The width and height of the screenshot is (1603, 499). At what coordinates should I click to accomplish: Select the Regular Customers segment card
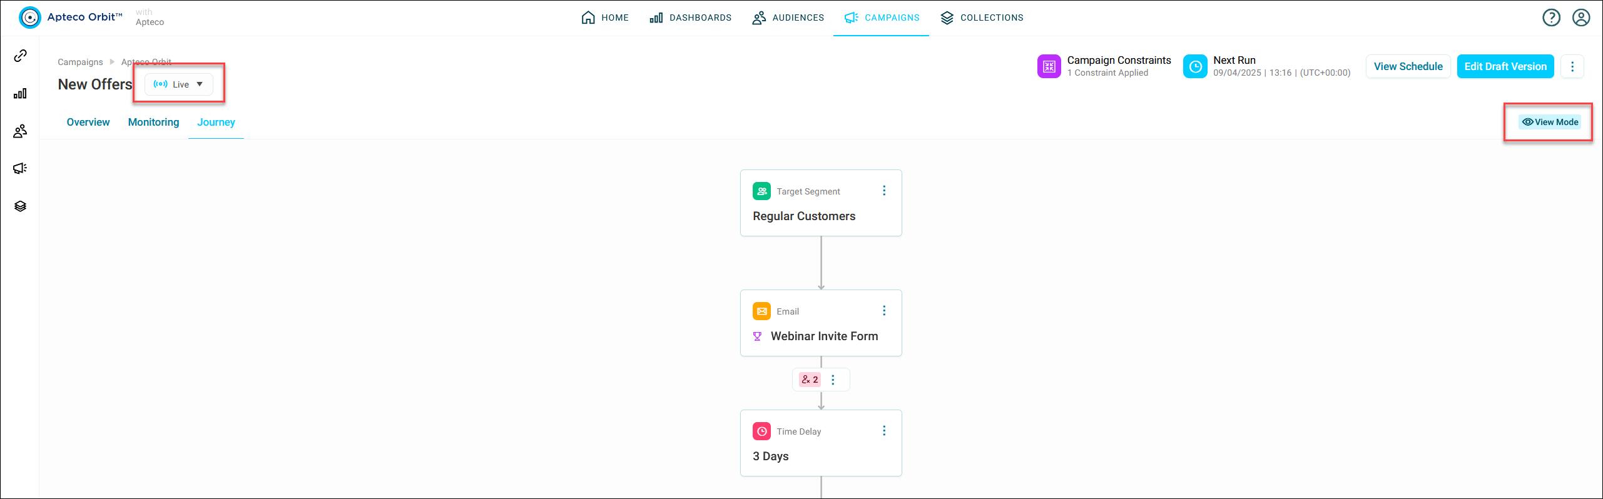click(x=821, y=203)
